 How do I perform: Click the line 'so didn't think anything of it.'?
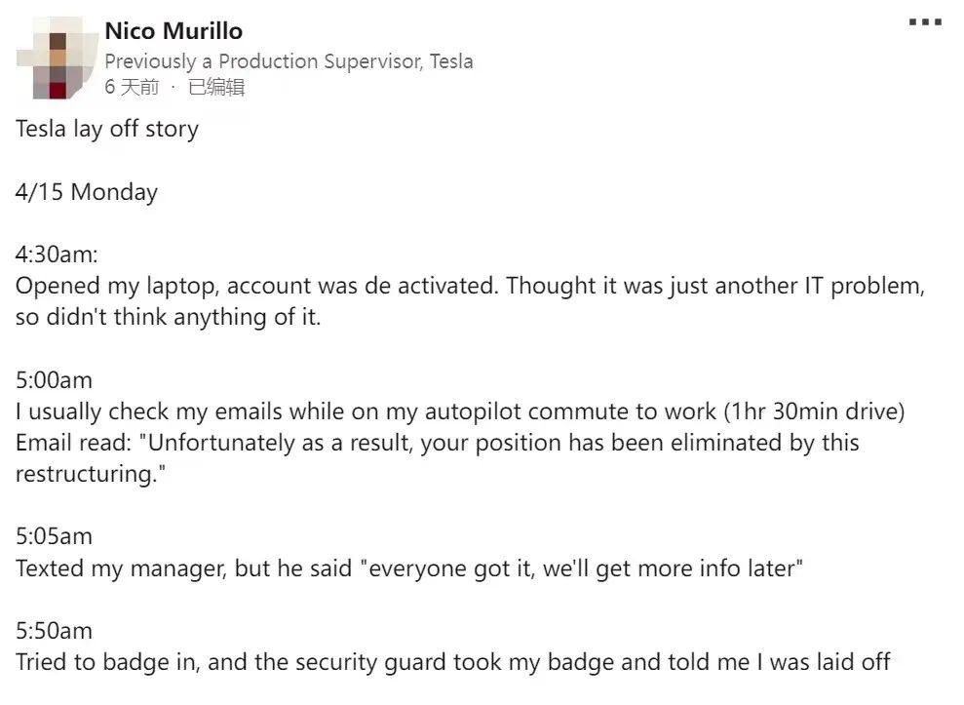coord(168,317)
